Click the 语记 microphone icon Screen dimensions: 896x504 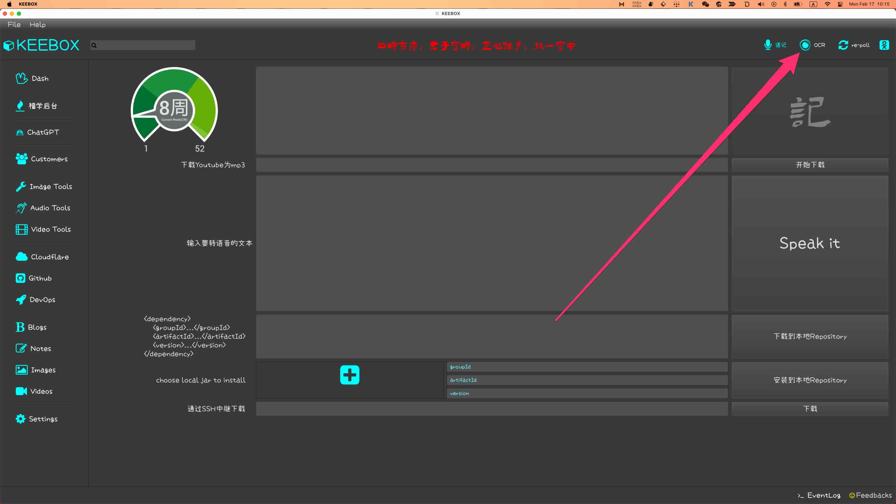pos(768,45)
